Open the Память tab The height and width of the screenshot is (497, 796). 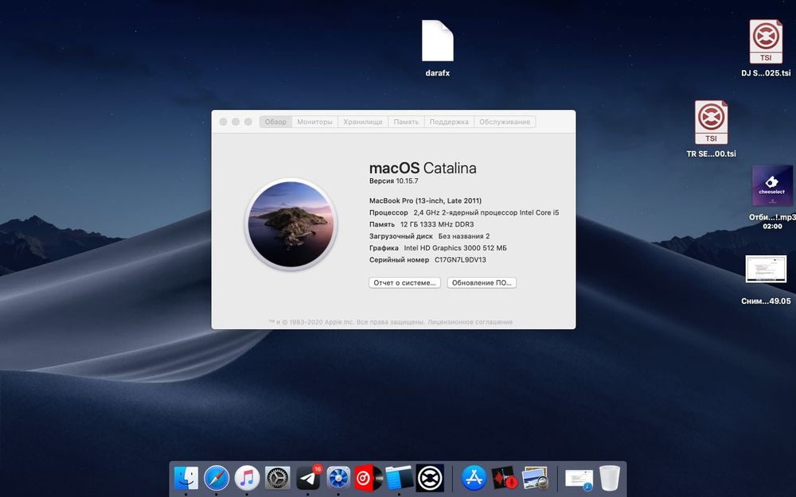coord(406,122)
